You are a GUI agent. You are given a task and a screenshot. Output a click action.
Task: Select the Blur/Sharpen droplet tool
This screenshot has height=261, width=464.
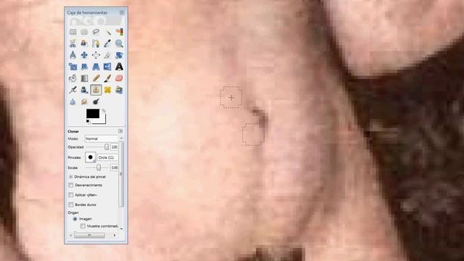(x=72, y=101)
